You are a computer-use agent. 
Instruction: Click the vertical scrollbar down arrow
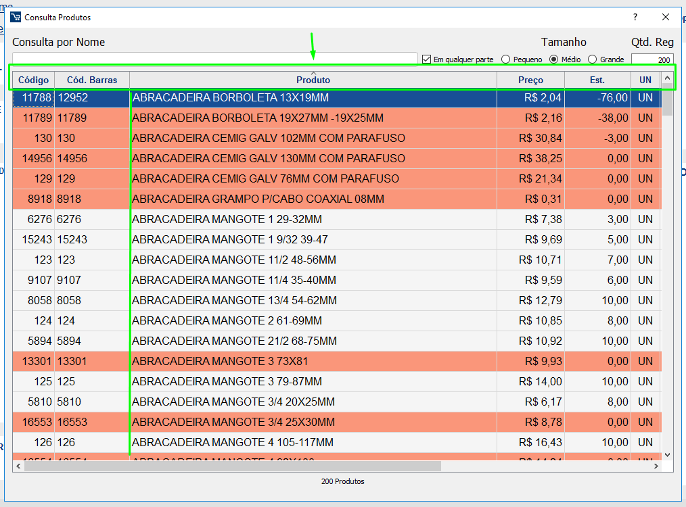(x=667, y=455)
